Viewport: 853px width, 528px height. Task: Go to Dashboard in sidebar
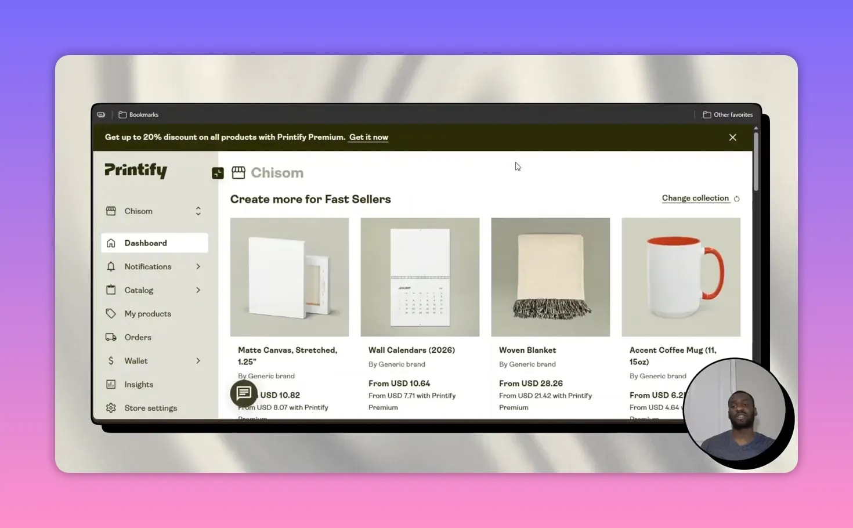coord(154,243)
